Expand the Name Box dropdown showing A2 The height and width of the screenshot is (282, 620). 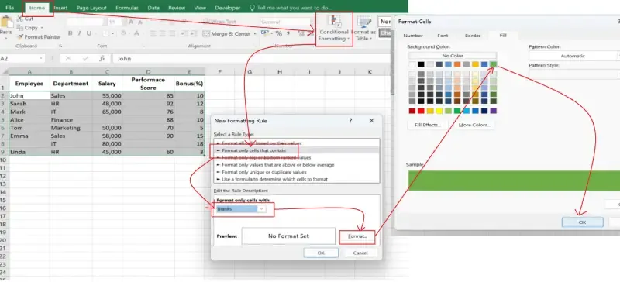coord(42,59)
